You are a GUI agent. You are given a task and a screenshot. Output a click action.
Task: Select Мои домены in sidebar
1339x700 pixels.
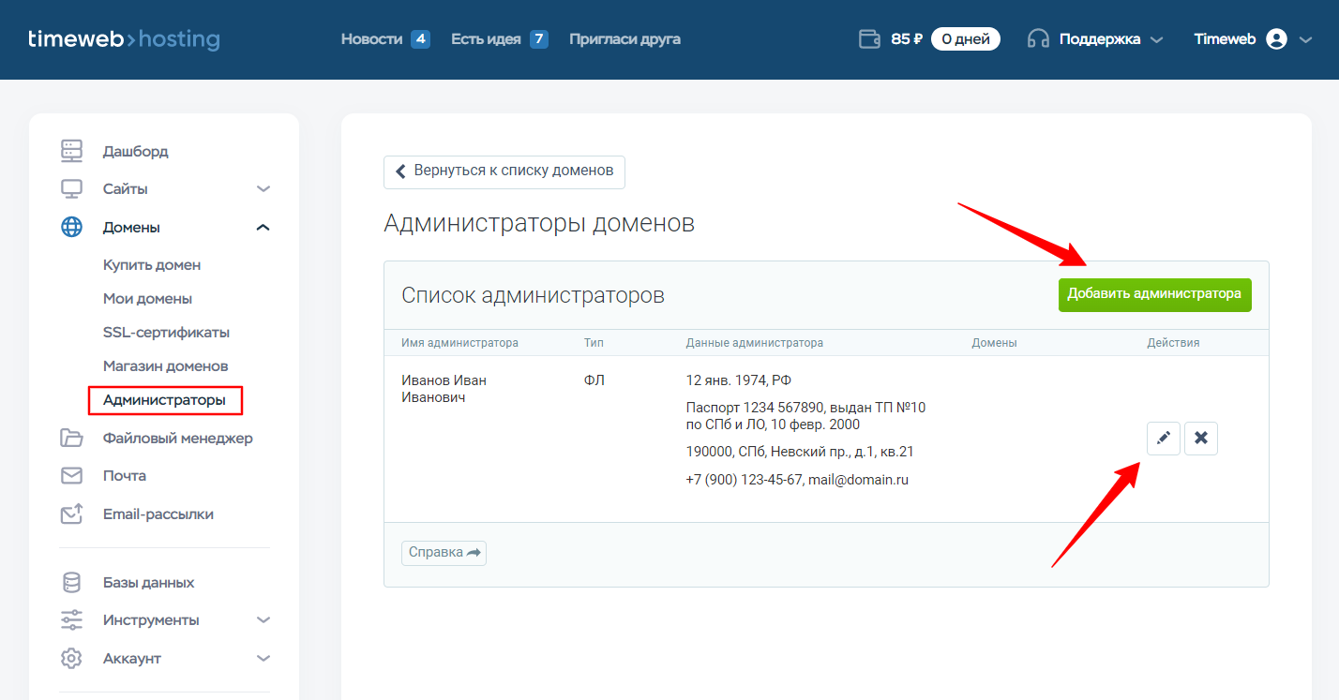[x=147, y=299]
